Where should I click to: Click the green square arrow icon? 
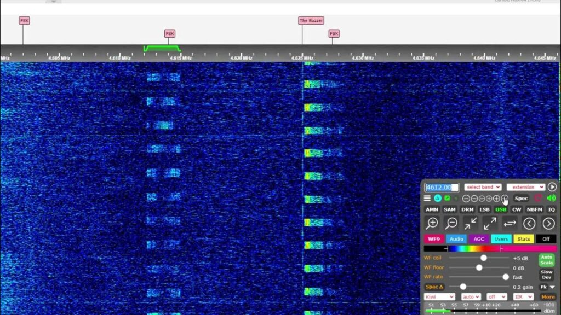point(447,198)
